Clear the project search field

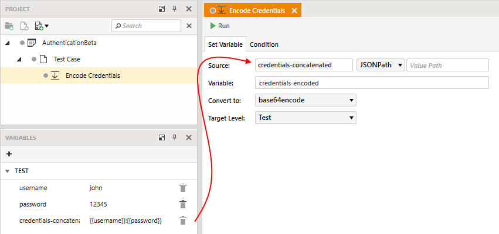189,26
